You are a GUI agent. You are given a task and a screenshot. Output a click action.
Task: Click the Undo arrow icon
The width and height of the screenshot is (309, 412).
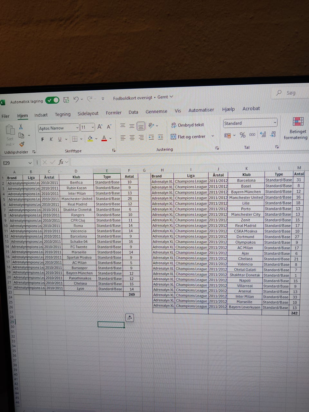click(76, 99)
